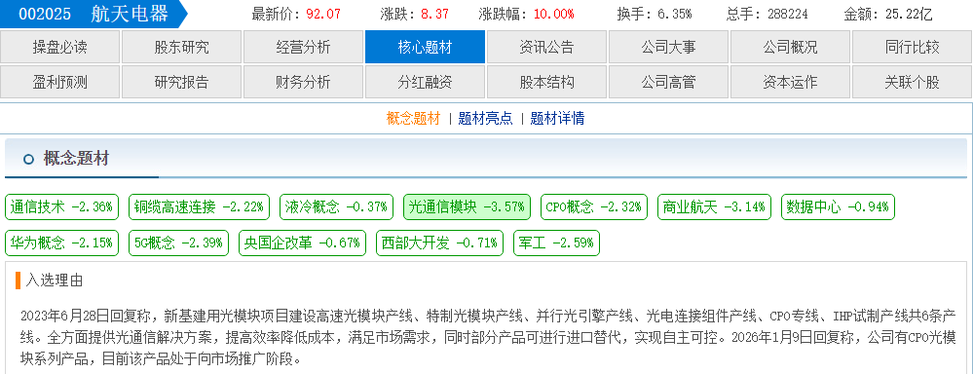This screenshot has width=973, height=374.
Task: Click the 涨跌 value 8.37
Action: pos(434,14)
